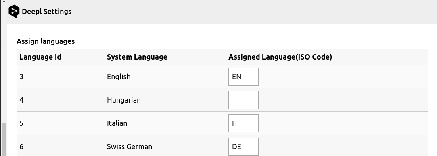Focus the empty Hungarian ISO code field
Screen dimensions: 437x156
coord(243,100)
